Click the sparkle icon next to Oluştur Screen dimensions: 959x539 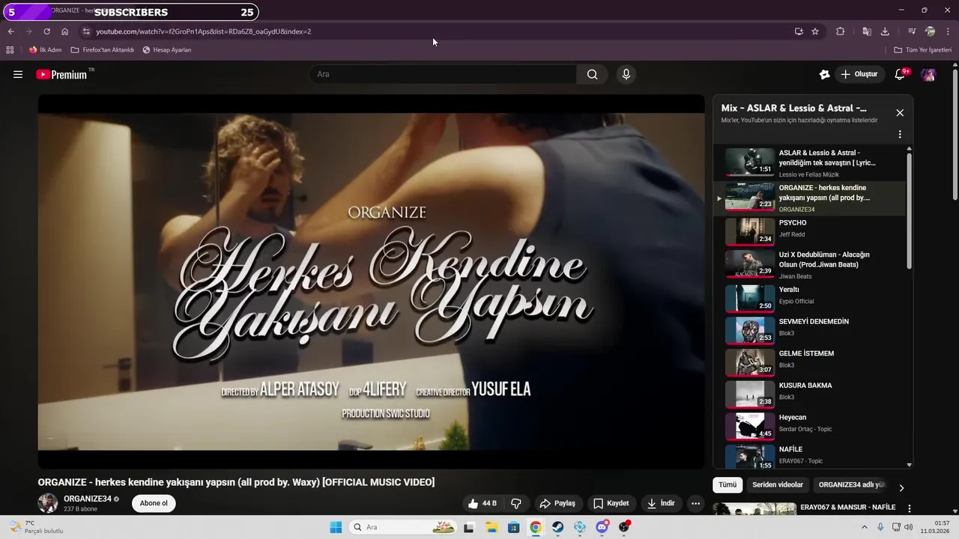pyautogui.click(x=825, y=74)
